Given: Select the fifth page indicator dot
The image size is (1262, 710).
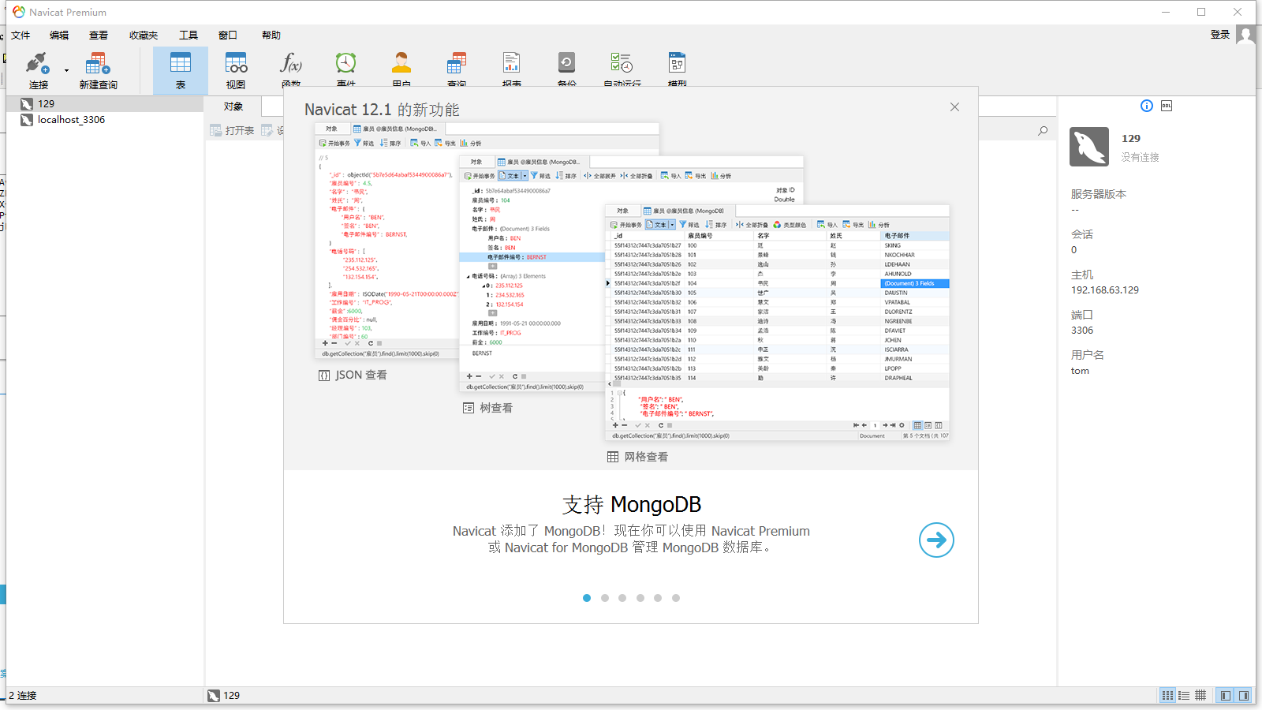Looking at the screenshot, I should click(658, 598).
